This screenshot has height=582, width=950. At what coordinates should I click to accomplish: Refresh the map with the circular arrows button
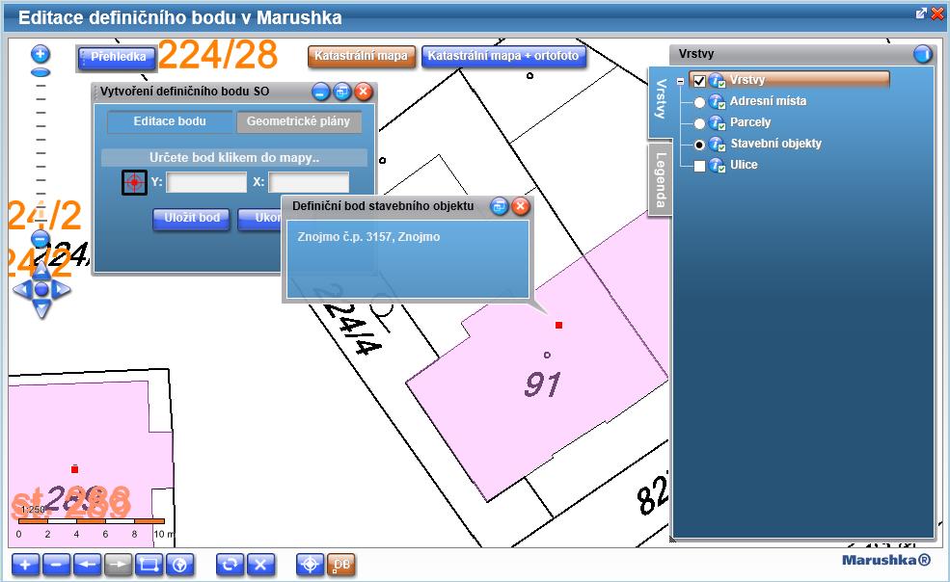[x=230, y=565]
